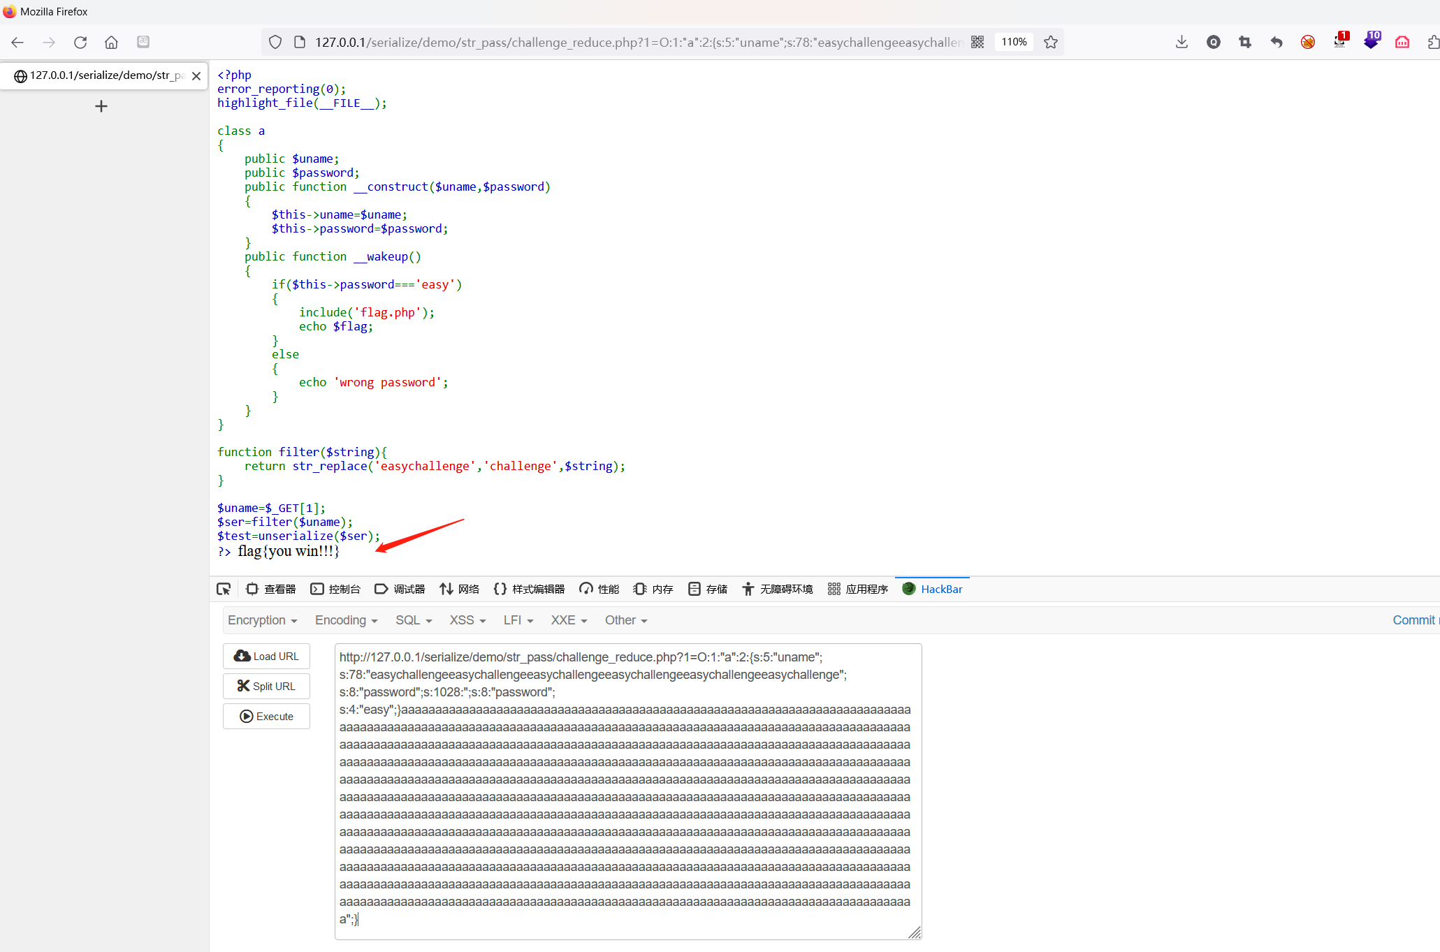This screenshot has height=952, width=1440.
Task: Click the page info document icon
Action: click(300, 43)
